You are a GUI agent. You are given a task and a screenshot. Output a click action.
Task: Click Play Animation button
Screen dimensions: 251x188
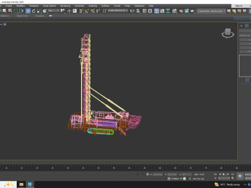[224, 174]
